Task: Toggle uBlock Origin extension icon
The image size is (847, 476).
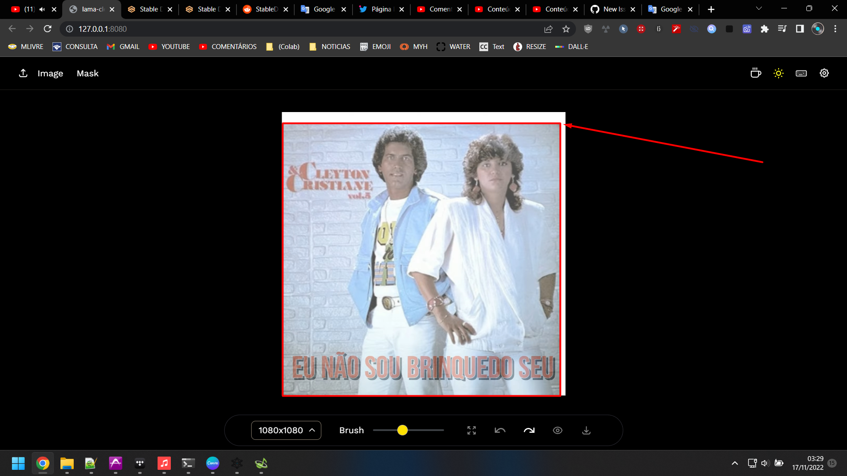Action: pyautogui.click(x=588, y=29)
